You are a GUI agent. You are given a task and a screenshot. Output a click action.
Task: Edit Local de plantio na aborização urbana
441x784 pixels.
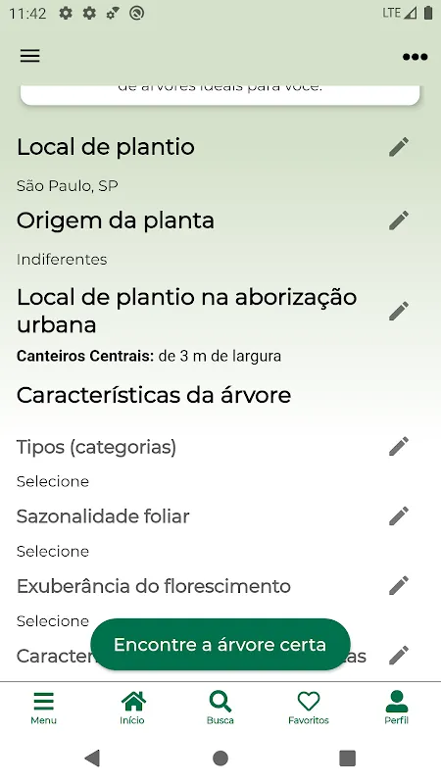[399, 311]
